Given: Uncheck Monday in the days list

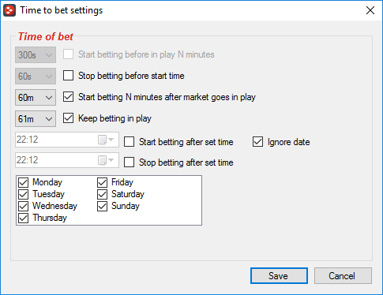Looking at the screenshot, I should [24, 182].
